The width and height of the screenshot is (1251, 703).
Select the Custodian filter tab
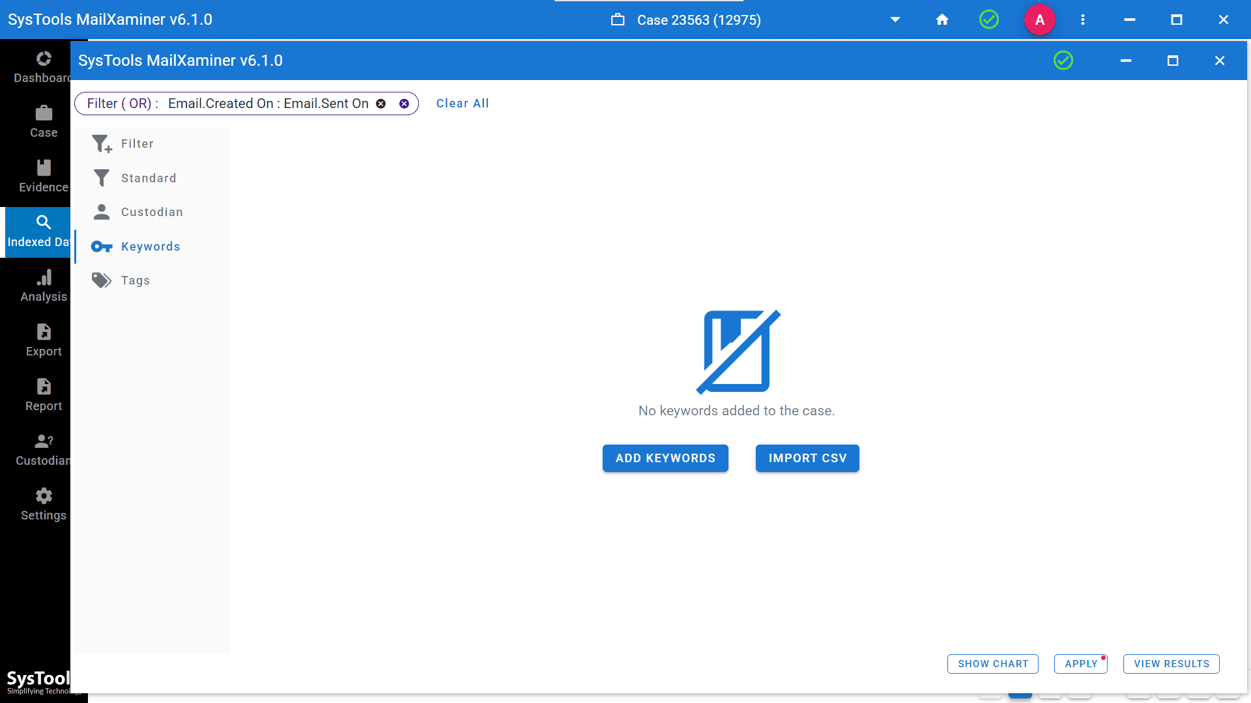point(152,212)
